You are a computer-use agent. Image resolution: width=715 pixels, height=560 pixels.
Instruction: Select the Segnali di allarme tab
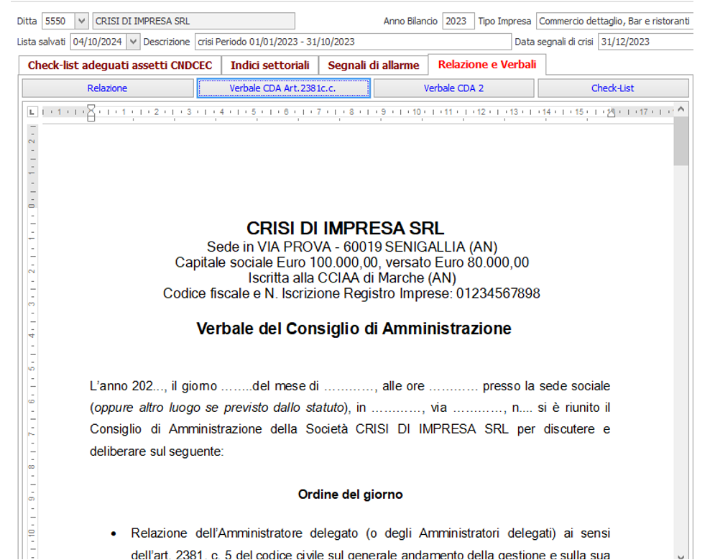coord(374,65)
